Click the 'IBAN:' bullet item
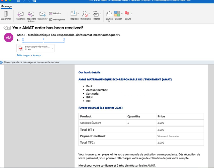 (90, 97)
